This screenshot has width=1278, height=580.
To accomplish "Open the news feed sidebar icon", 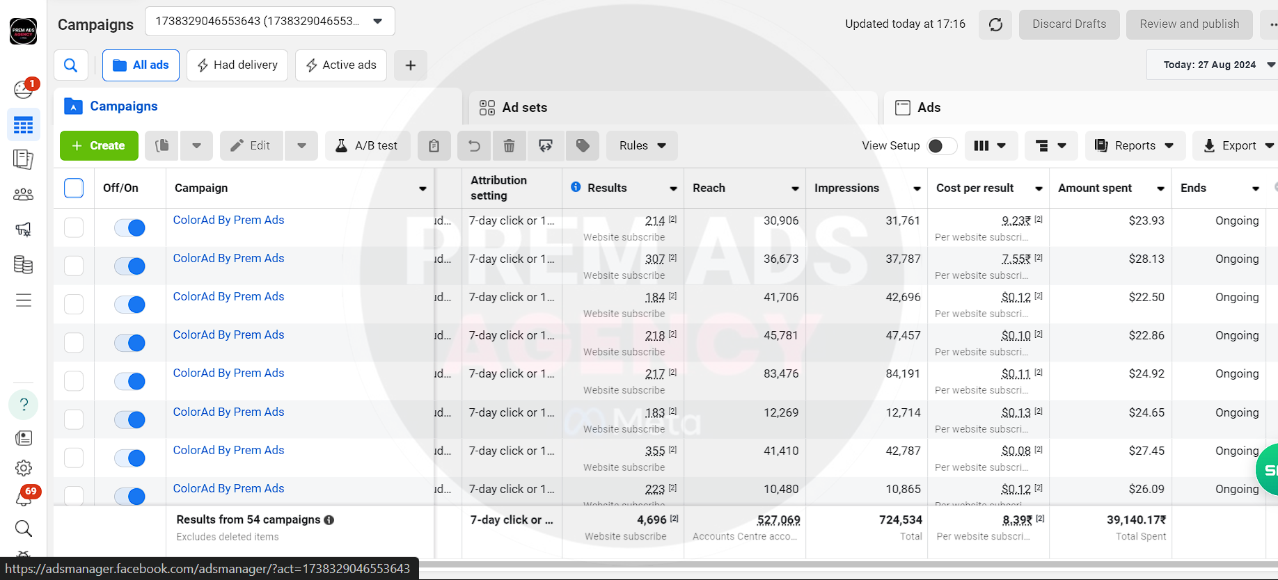I will 24,438.
